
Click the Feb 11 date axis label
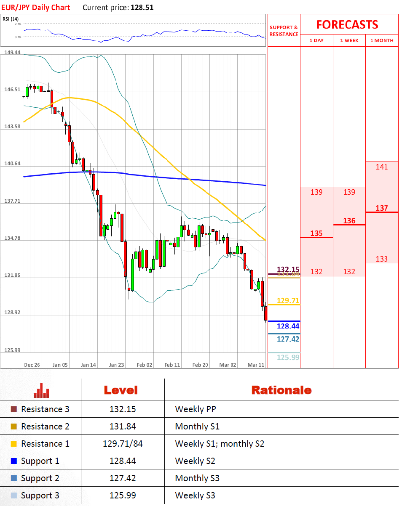tap(172, 365)
